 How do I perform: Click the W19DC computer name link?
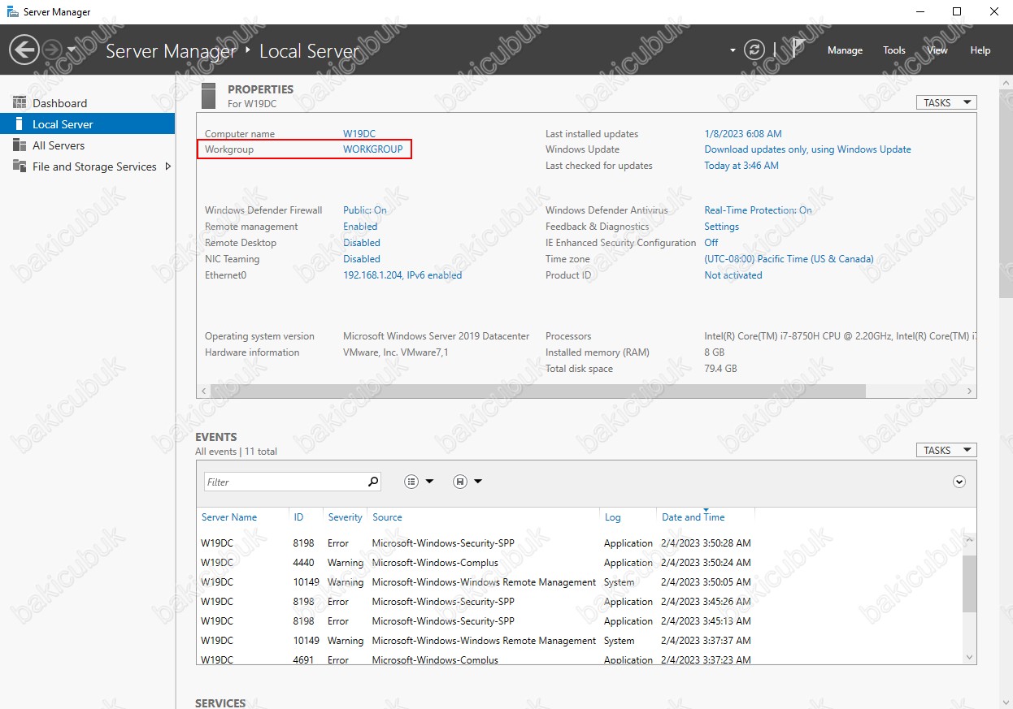click(x=359, y=134)
